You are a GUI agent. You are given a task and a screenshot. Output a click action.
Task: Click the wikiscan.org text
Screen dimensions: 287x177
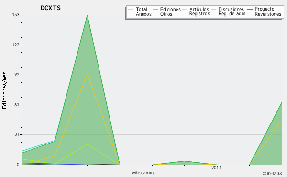coord(143,173)
